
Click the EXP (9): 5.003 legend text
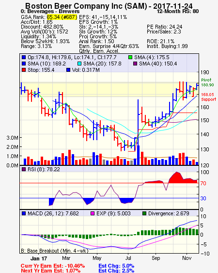pyautogui.click(x=113, y=213)
